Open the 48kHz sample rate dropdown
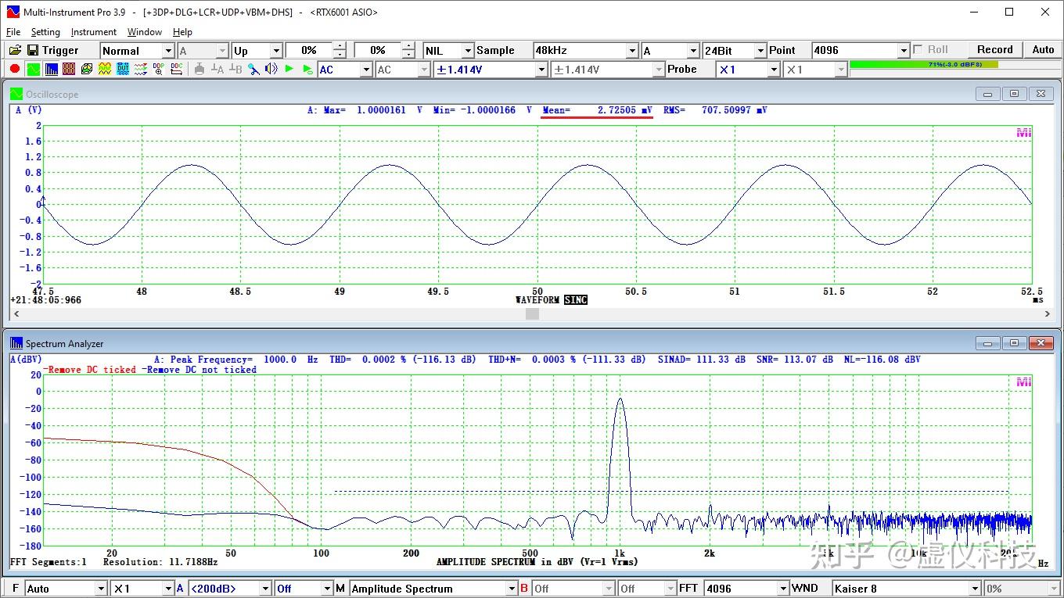Image resolution: width=1064 pixels, height=598 pixels. [x=632, y=51]
